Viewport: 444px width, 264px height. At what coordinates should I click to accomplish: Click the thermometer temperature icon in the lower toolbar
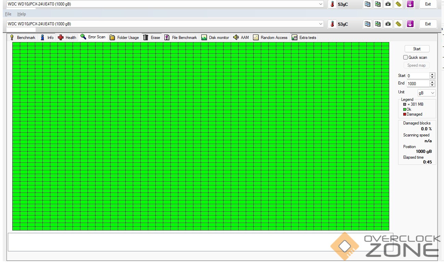coord(332,24)
